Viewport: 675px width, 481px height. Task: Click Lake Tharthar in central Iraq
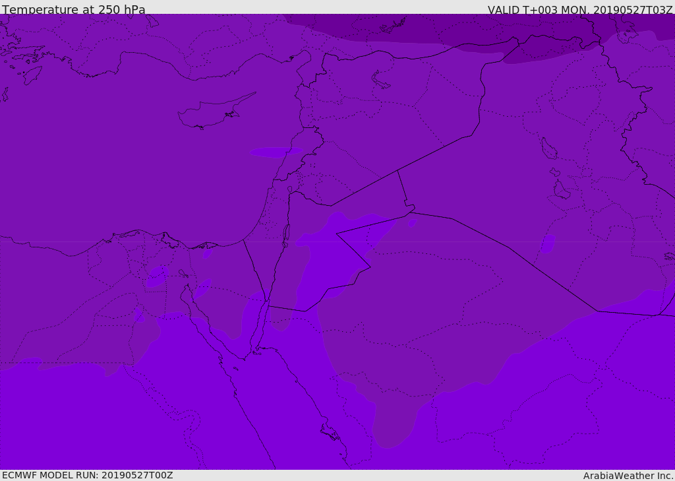tap(548, 148)
